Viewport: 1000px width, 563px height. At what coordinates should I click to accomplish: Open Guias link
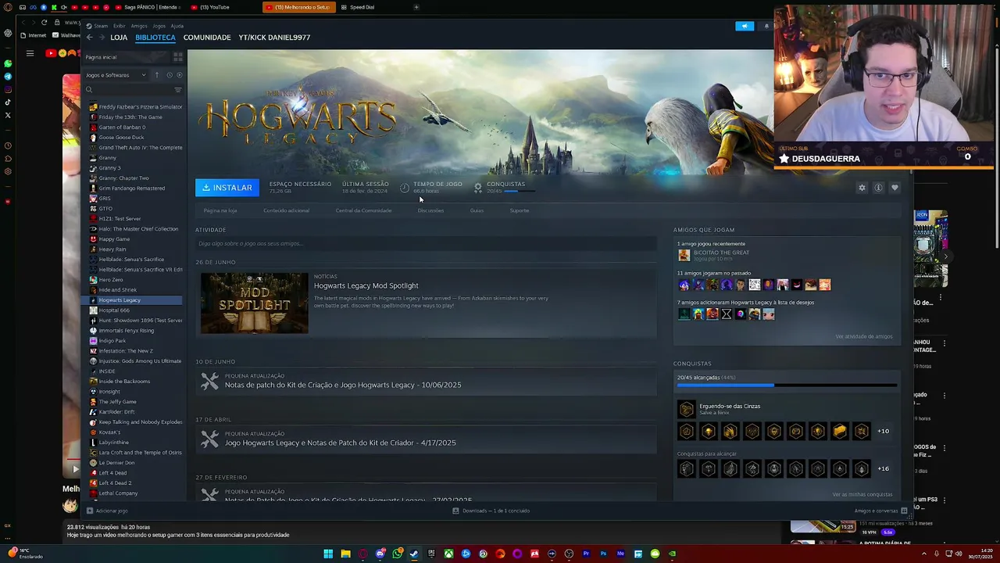pos(477,210)
